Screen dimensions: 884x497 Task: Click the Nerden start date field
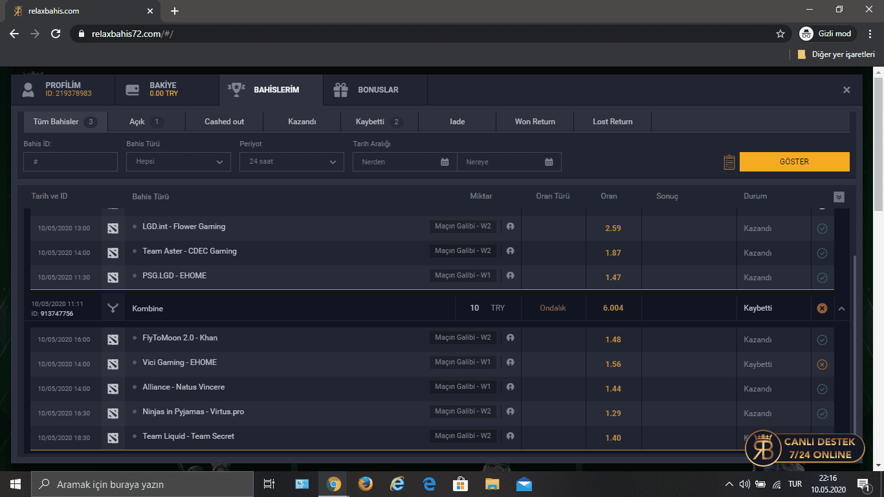[x=405, y=162]
